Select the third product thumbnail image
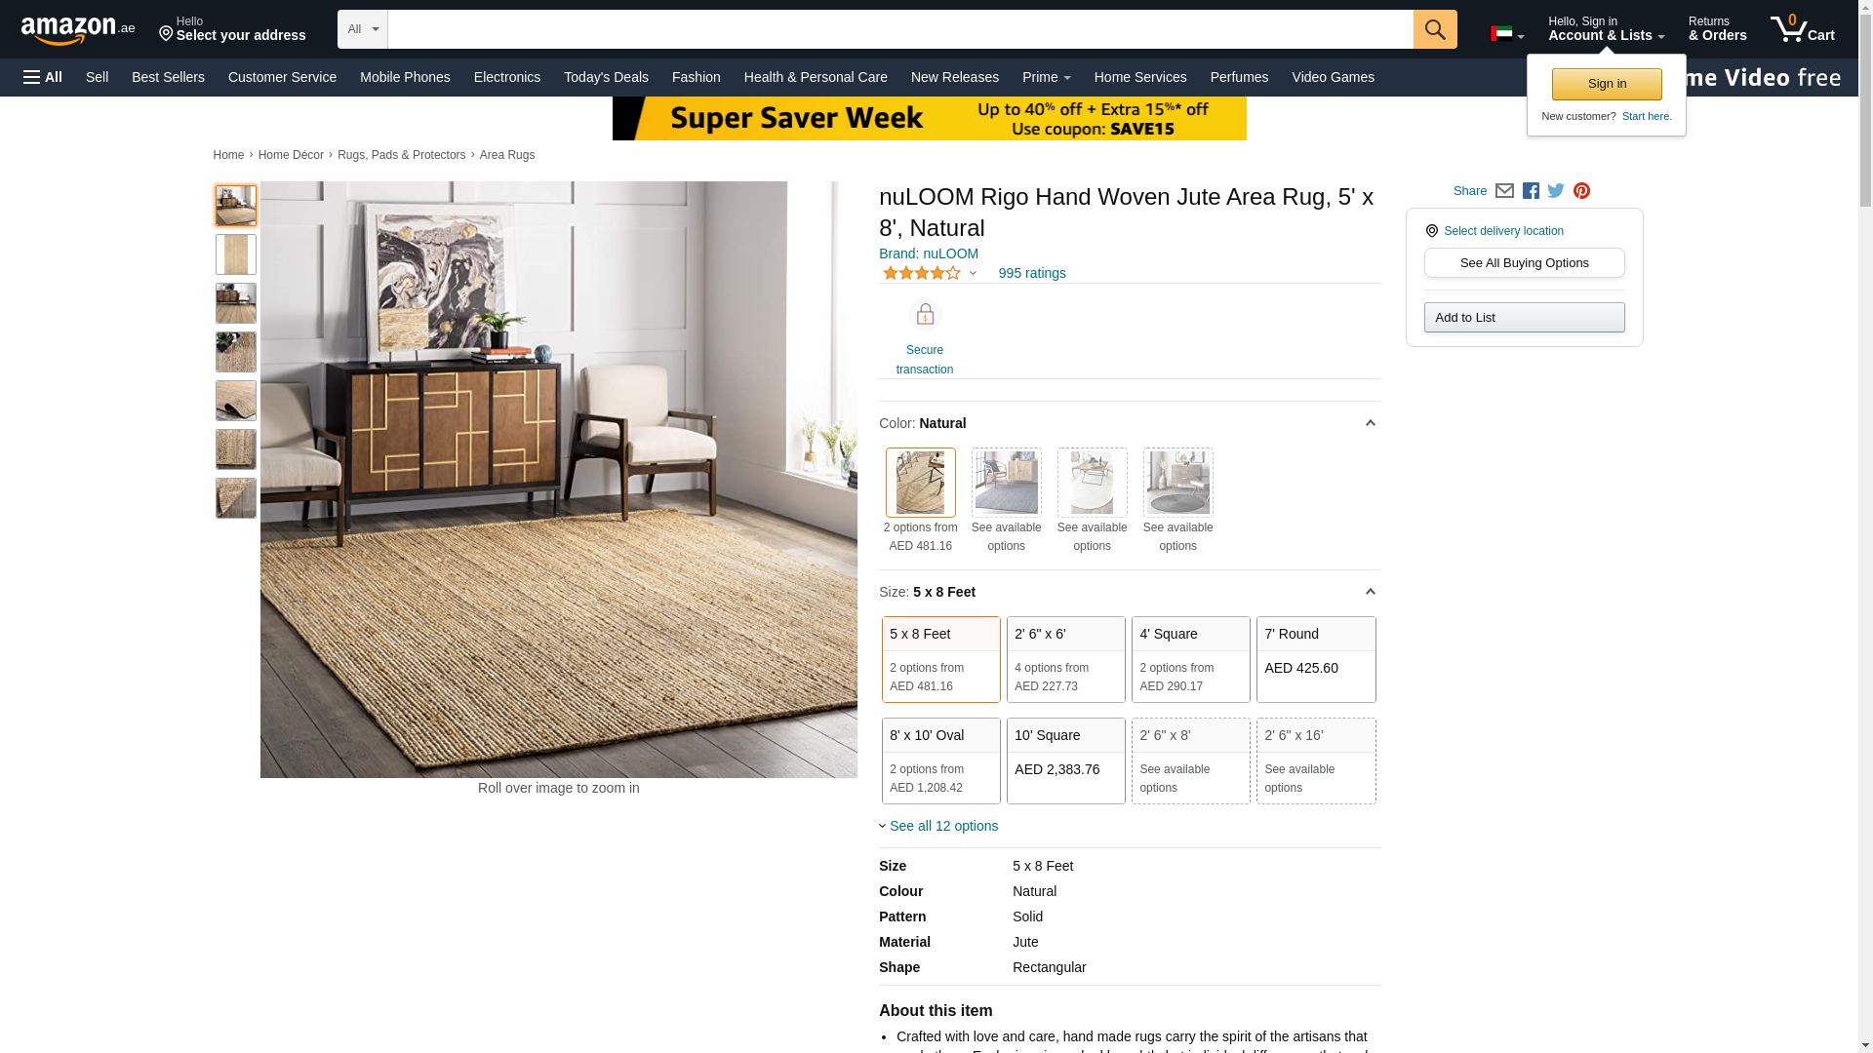Image resolution: width=1873 pixels, height=1053 pixels. 235,303
